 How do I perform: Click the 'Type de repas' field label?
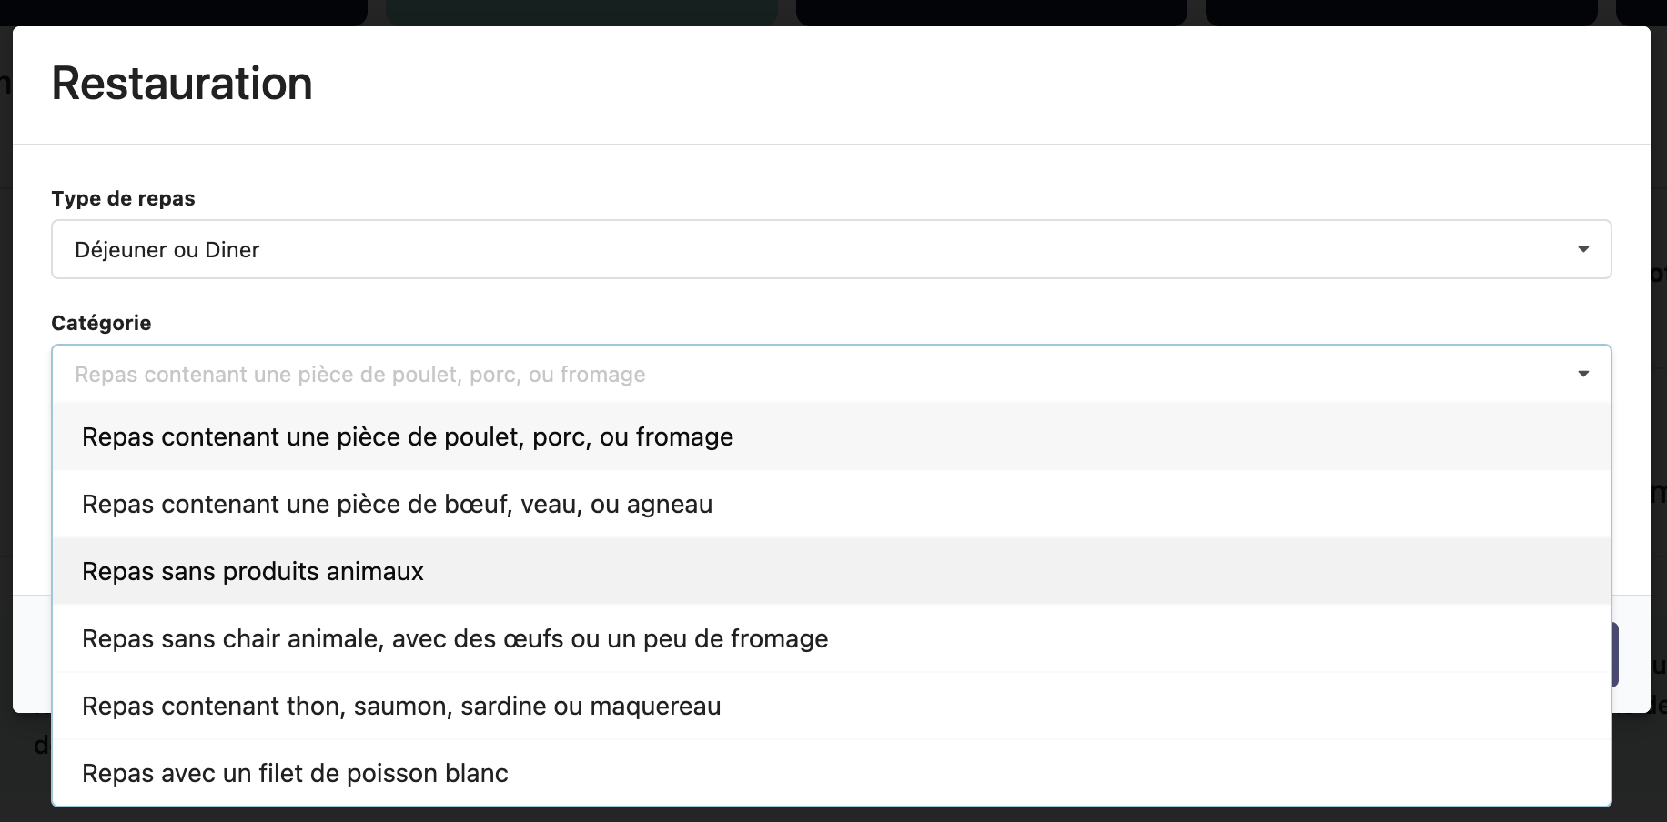pyautogui.click(x=123, y=198)
